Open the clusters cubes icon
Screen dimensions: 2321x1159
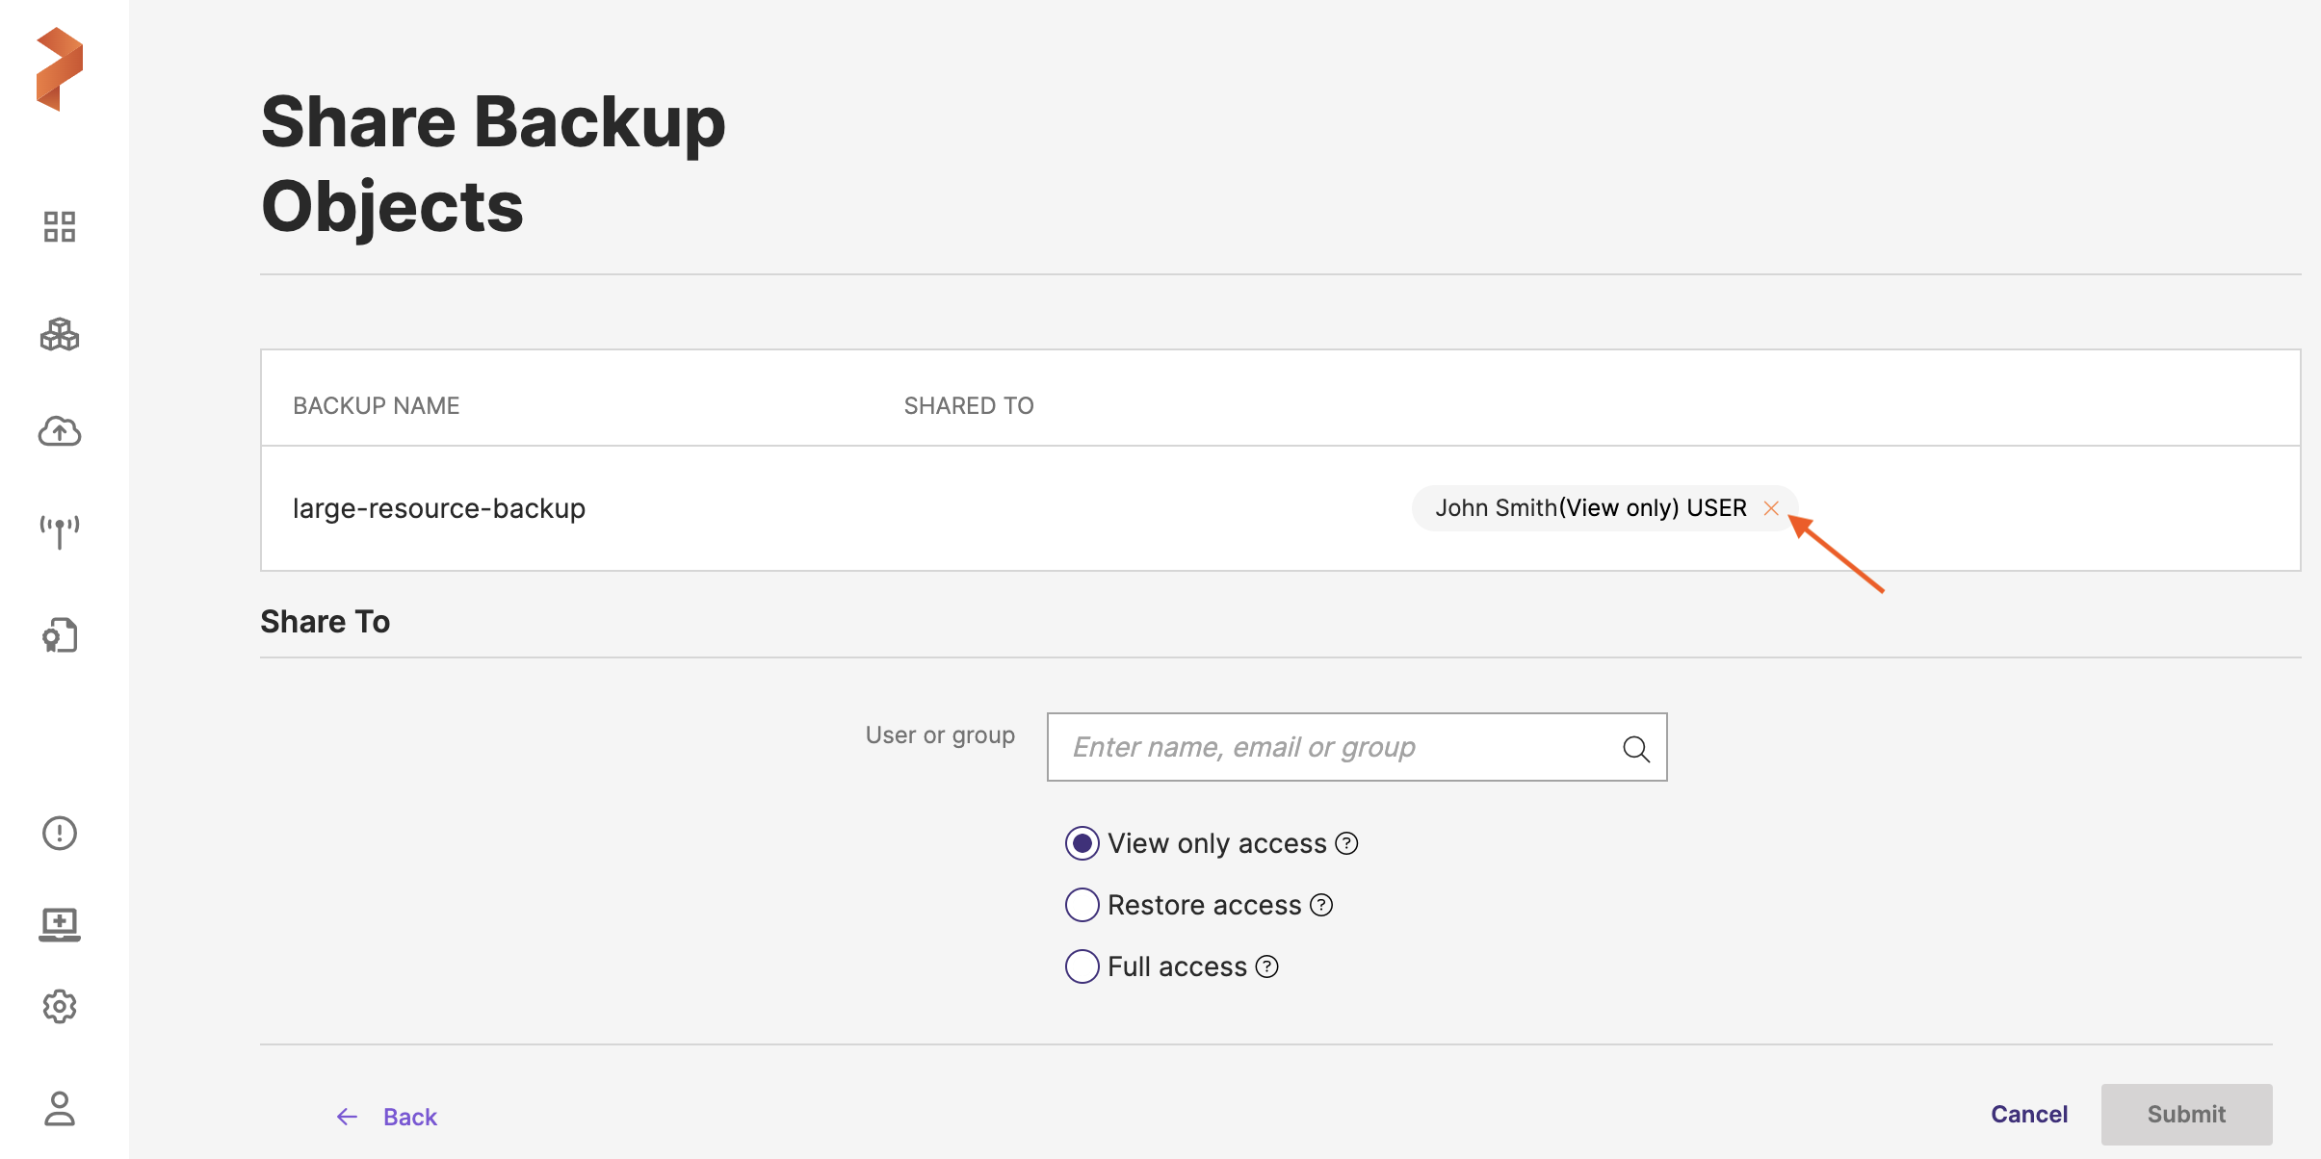[x=60, y=335]
